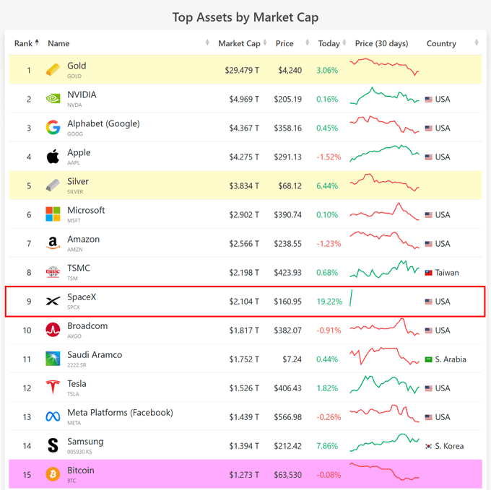Click the TSMC logo icon

[53, 272]
